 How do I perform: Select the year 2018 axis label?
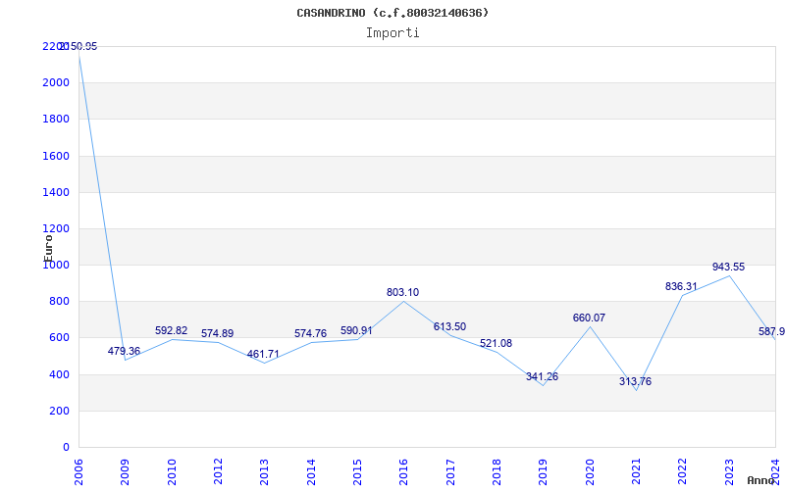(x=497, y=471)
